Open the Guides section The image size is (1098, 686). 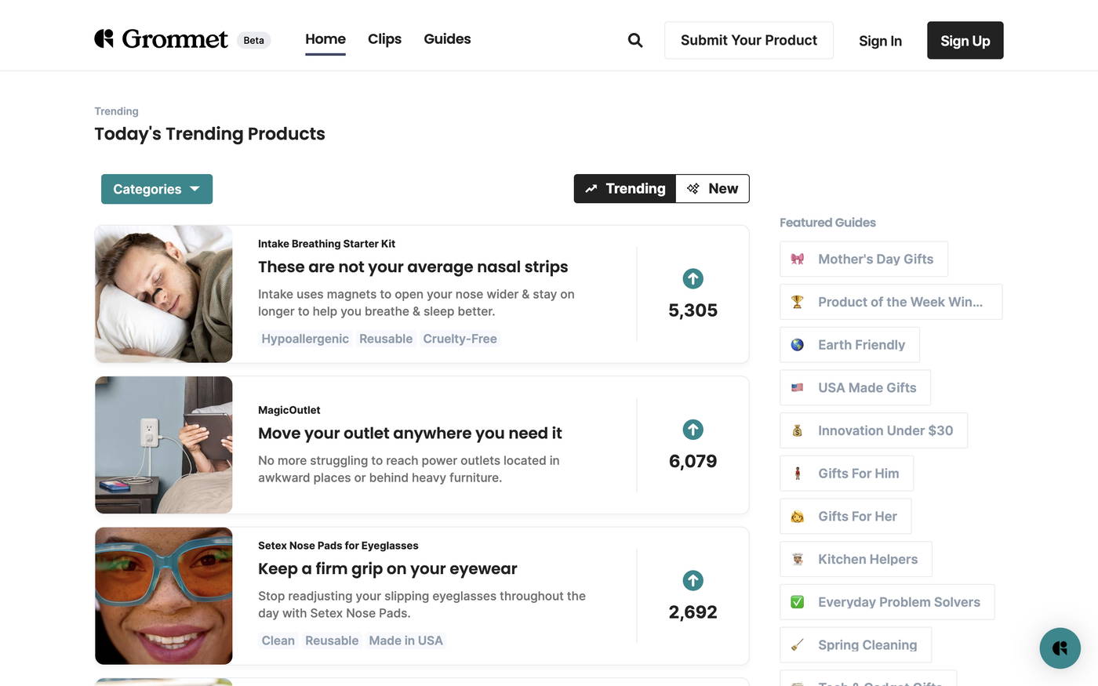pyautogui.click(x=447, y=37)
